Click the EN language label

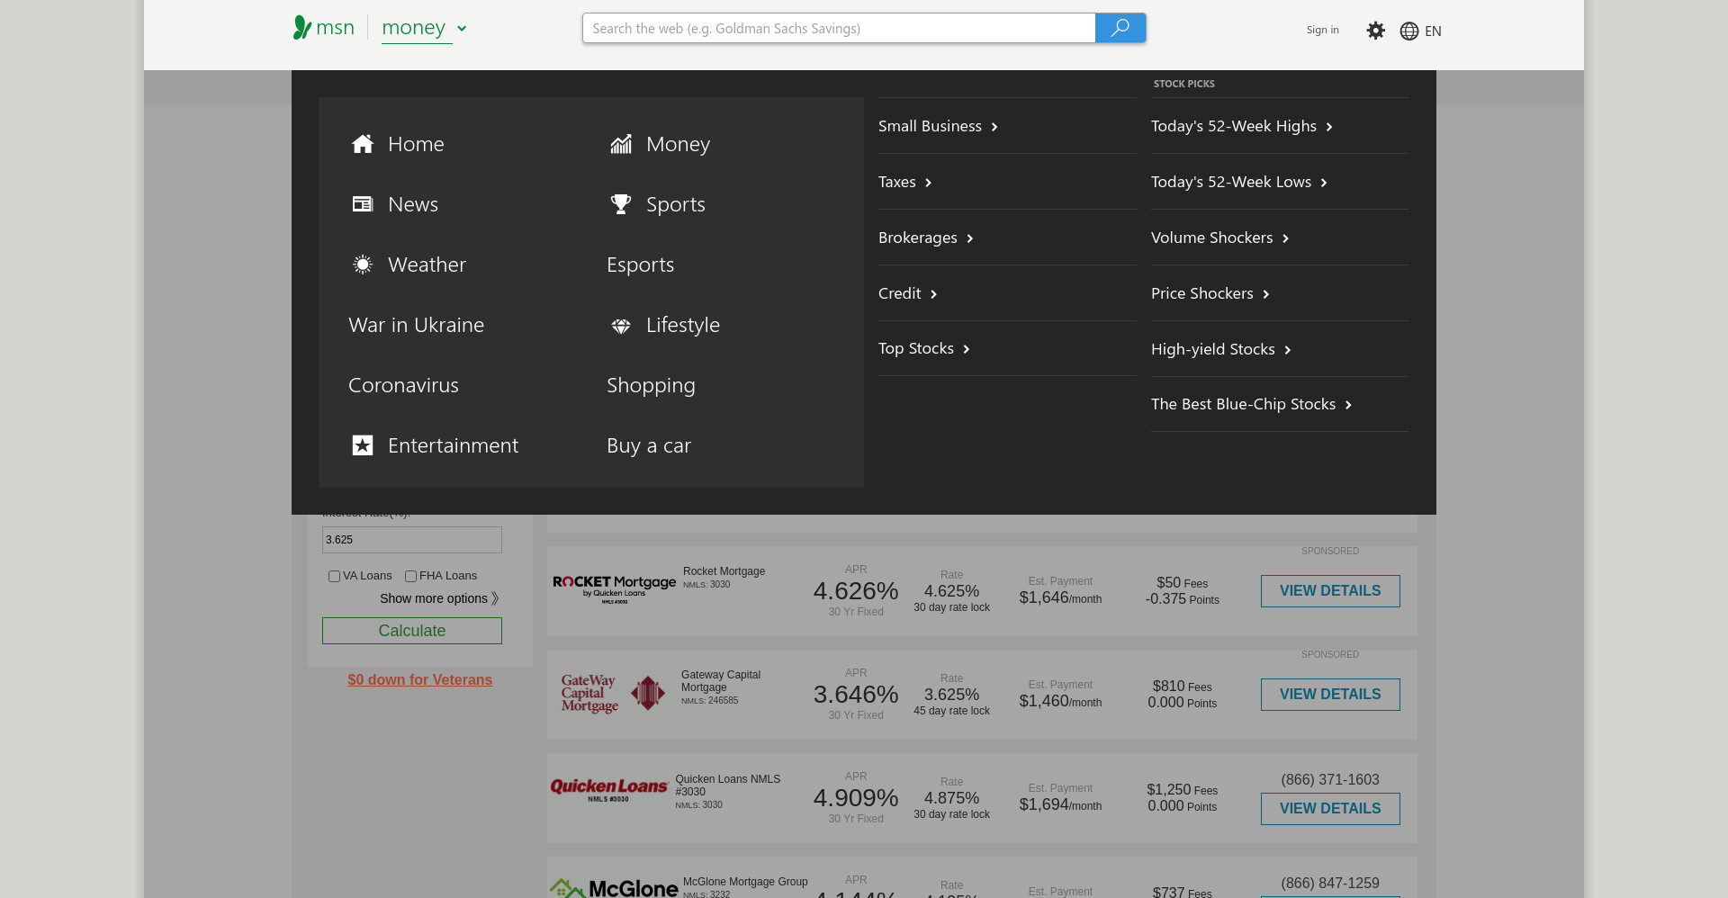[x=1433, y=31]
